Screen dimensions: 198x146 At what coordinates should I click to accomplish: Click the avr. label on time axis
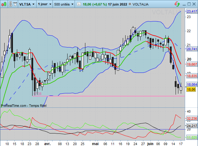[47, 144]
